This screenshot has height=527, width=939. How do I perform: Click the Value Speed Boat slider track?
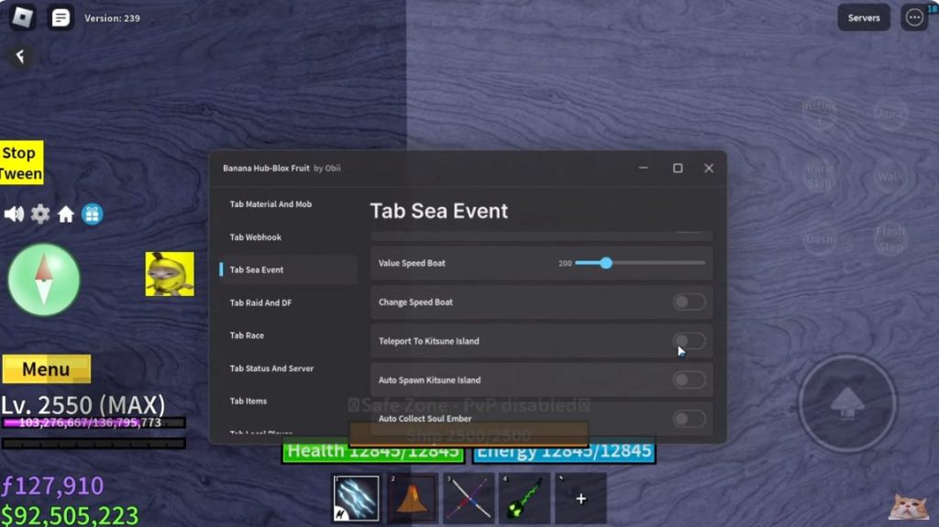[x=639, y=263]
